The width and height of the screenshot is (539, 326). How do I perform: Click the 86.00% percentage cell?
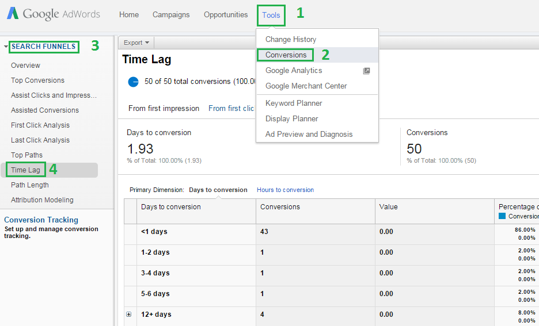[525, 229]
